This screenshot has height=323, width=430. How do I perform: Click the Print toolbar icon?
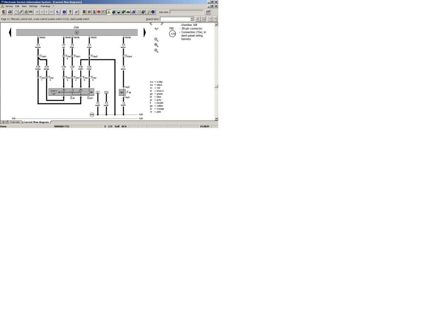point(10,12)
